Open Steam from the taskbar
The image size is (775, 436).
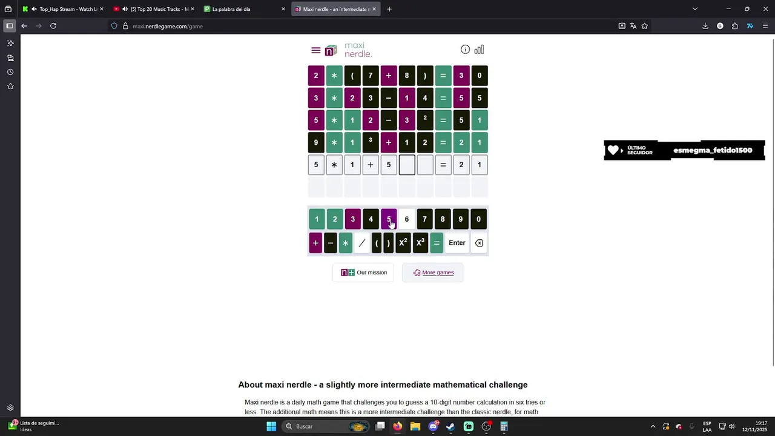450,426
